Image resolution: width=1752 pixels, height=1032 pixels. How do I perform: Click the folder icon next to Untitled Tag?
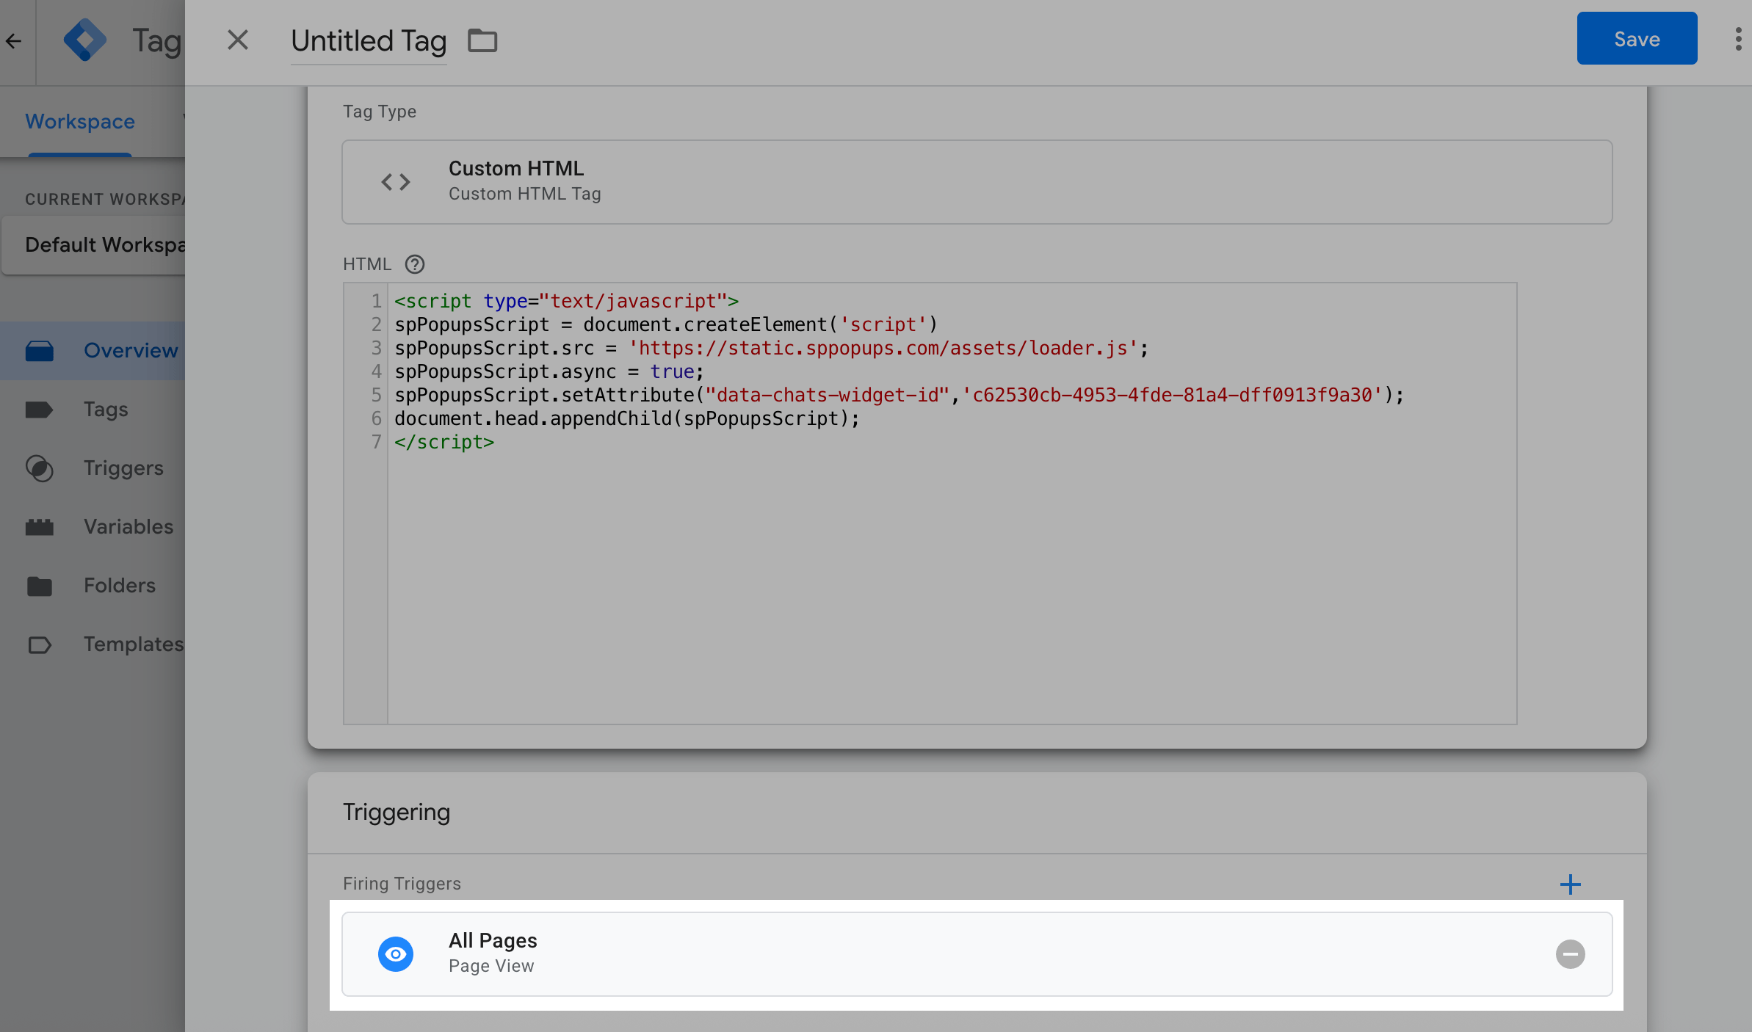(x=482, y=40)
